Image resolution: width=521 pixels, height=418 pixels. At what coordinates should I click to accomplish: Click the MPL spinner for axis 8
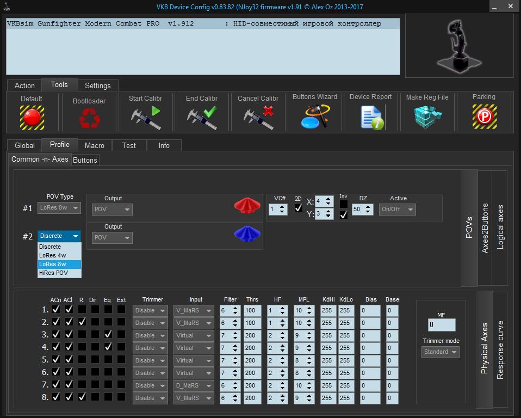coord(304,398)
